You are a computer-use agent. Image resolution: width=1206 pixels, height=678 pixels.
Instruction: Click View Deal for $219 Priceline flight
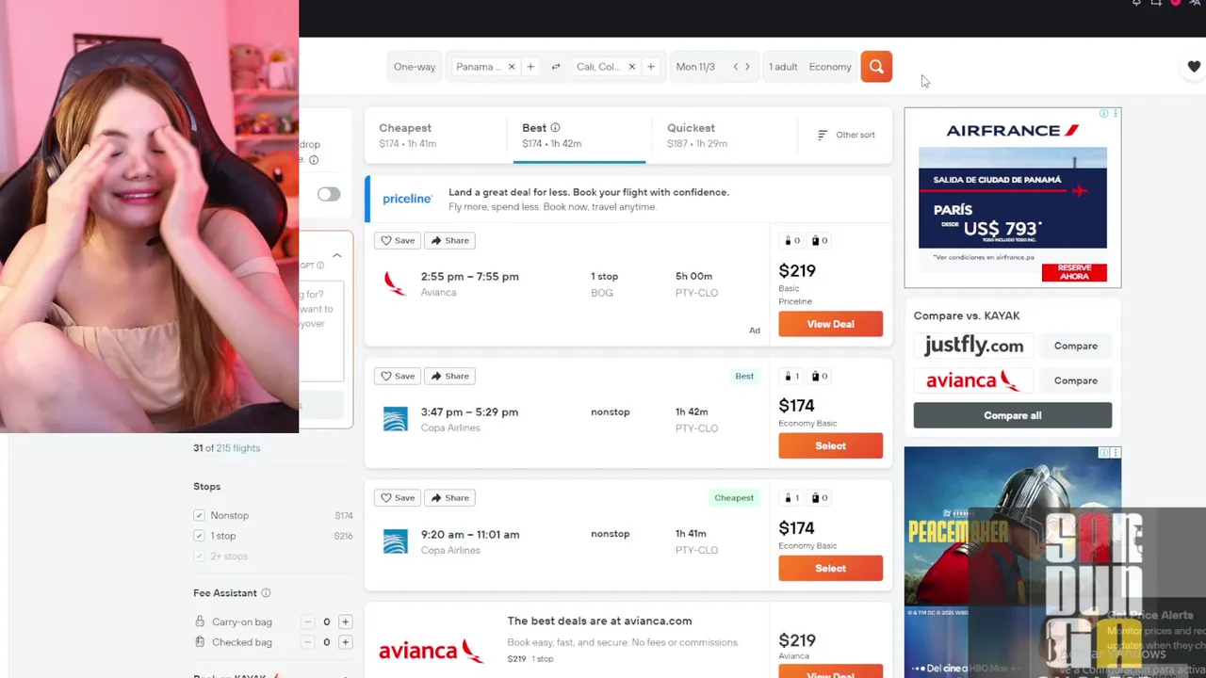point(830,324)
